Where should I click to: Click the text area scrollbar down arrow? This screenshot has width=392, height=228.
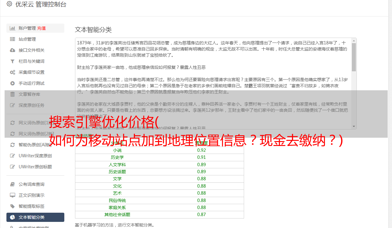354,126
